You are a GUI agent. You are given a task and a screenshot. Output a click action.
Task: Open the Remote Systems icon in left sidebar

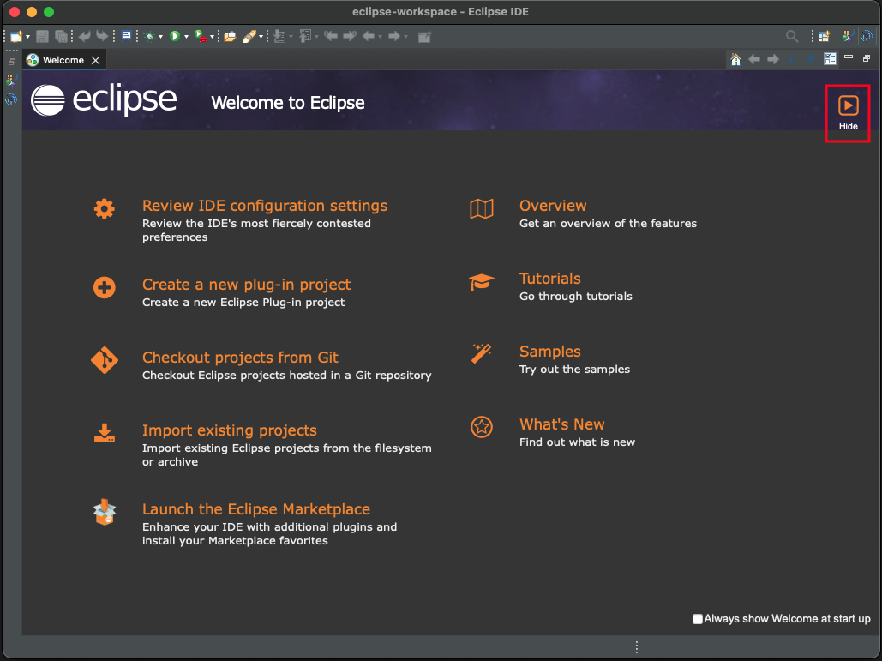(11, 99)
